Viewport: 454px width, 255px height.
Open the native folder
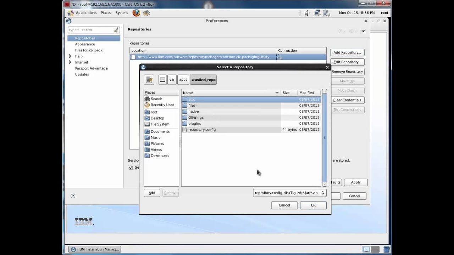click(x=251, y=112)
